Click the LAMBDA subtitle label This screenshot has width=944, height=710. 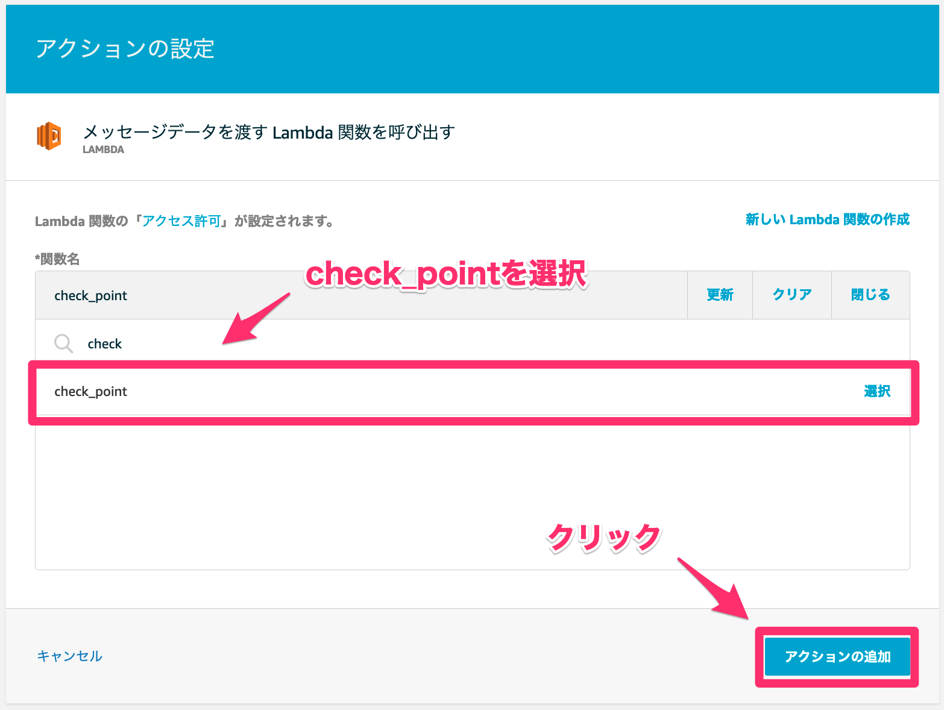[x=103, y=149]
